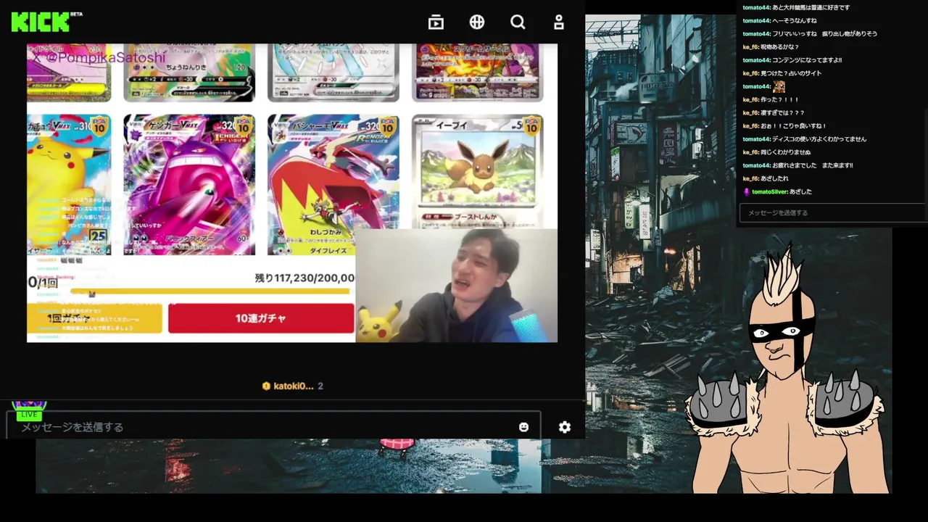
Task: Select the イーブイ Eevee card thumbnail
Action: coord(477,171)
